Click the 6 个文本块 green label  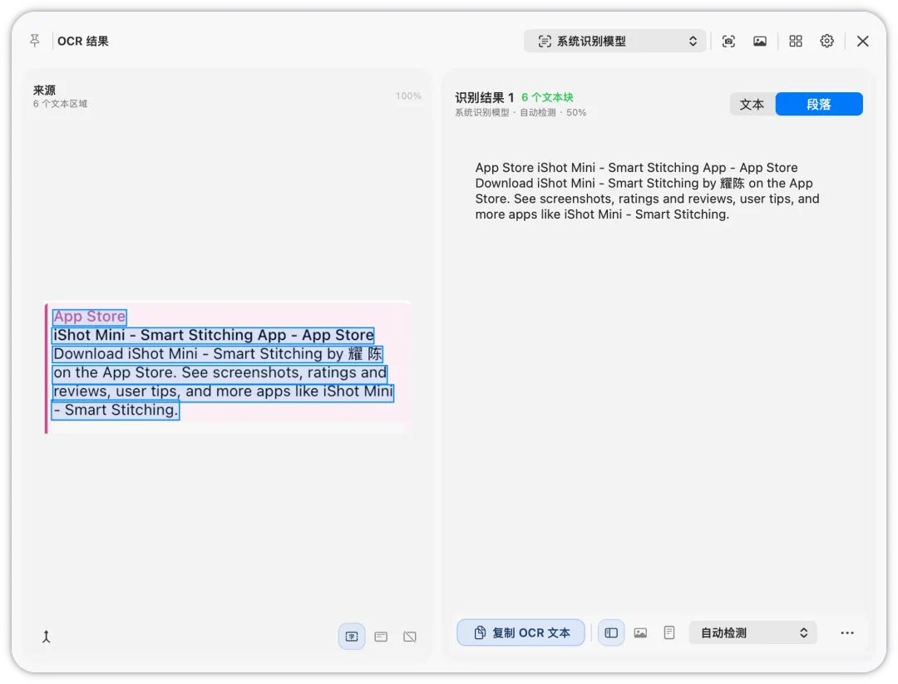coord(547,97)
